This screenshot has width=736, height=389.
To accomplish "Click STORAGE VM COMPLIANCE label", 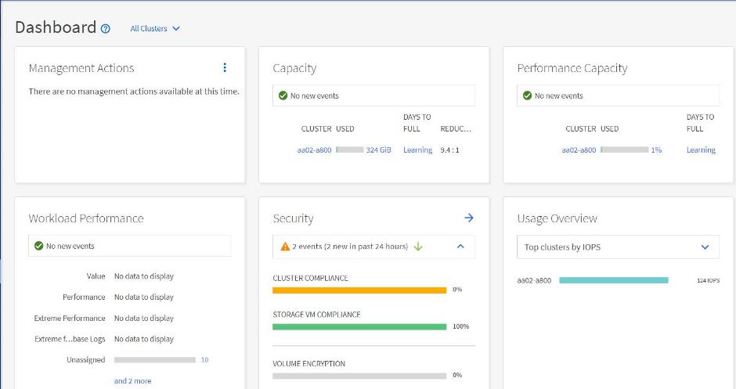I will pos(316,315).
